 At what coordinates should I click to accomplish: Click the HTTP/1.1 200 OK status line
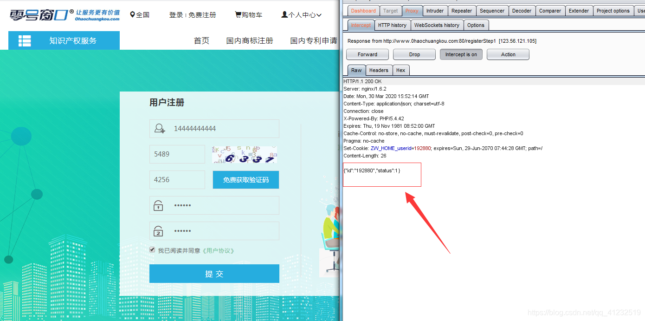pyautogui.click(x=362, y=81)
